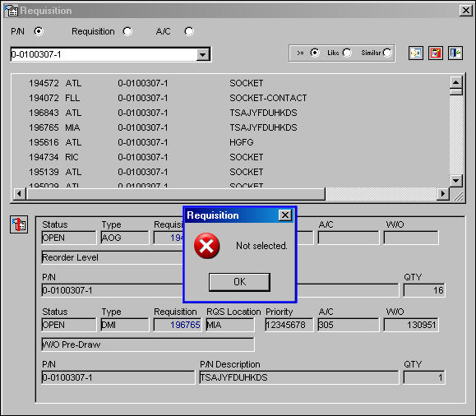Select the Requisition radio button

(127, 31)
